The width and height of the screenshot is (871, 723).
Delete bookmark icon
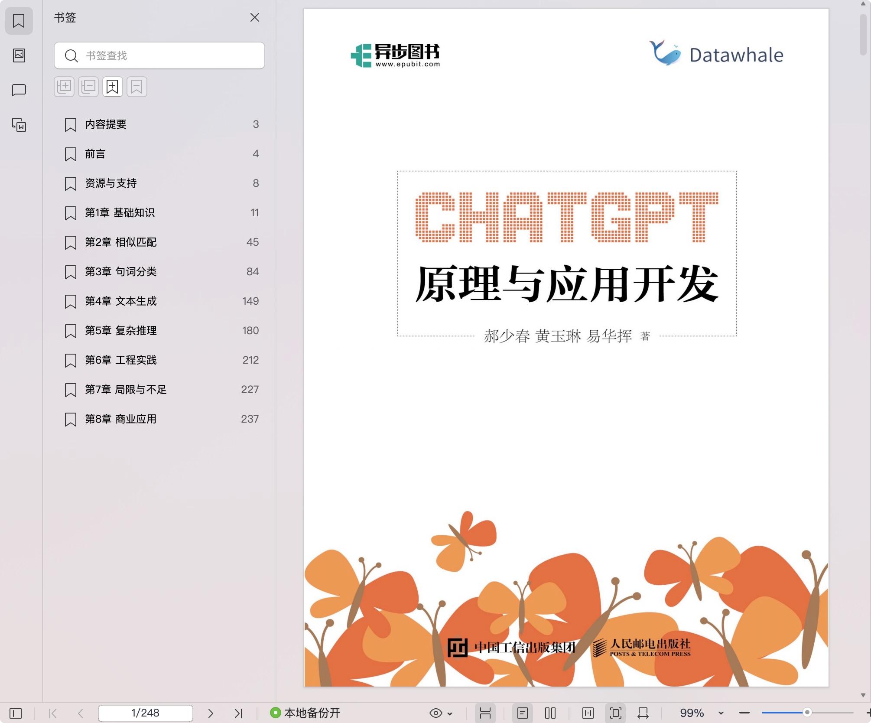137,87
